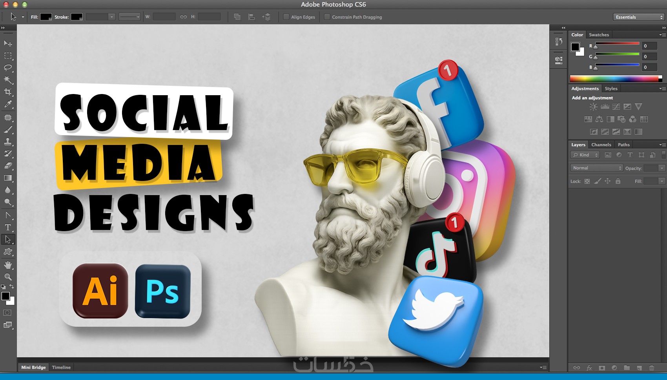This screenshot has width=667, height=380.
Task: Open the Mini Bridge tab
Action: tap(33, 367)
